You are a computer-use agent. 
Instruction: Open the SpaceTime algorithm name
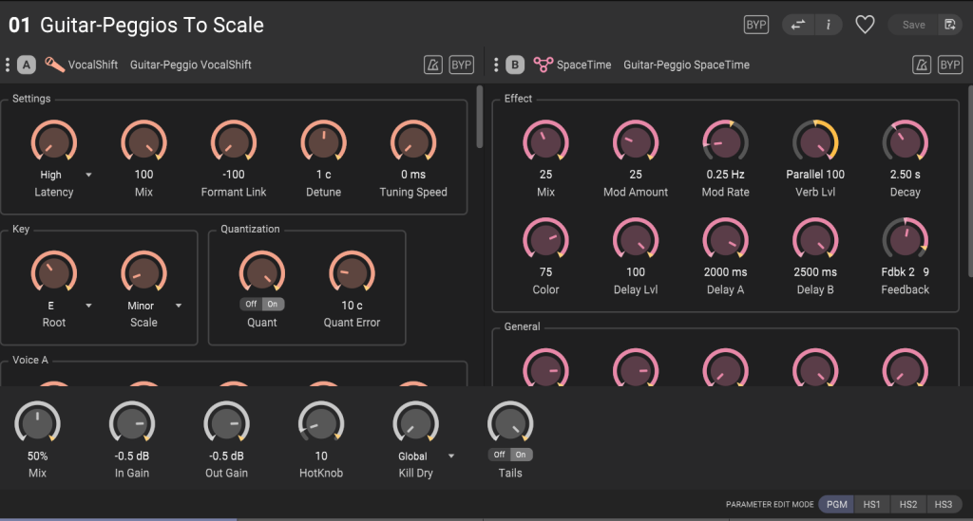[583, 65]
